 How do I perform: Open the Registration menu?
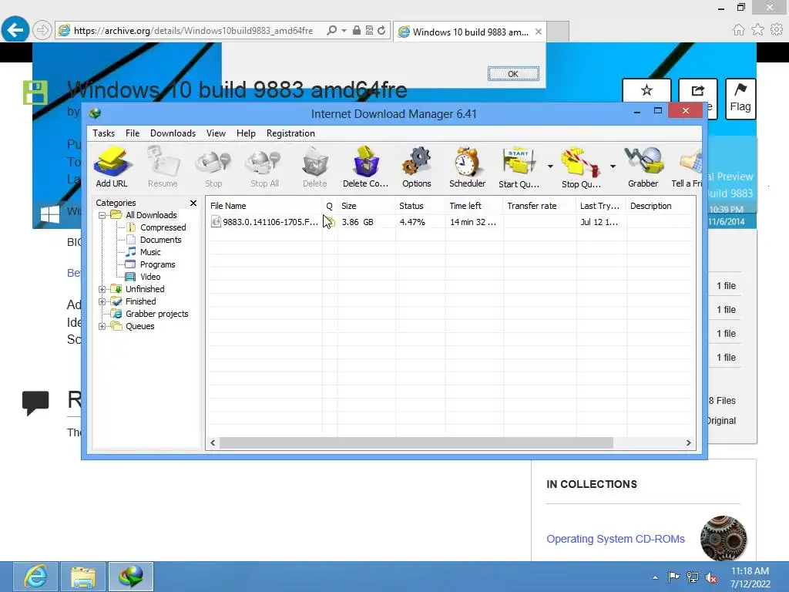click(290, 133)
